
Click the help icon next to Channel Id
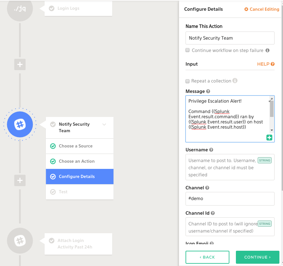point(213,213)
